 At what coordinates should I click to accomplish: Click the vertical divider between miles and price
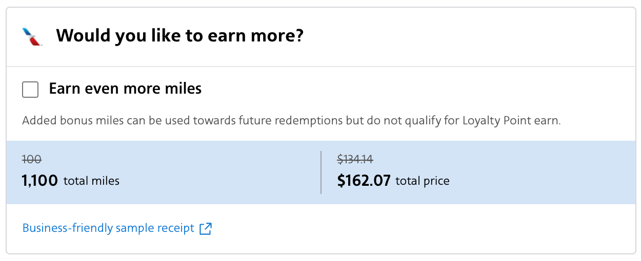click(321, 172)
